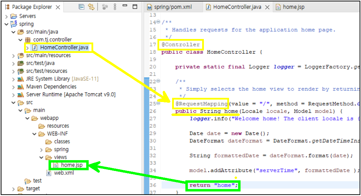Fold the home method at line 25
The width and height of the screenshot is (361, 196).
coord(159,103)
